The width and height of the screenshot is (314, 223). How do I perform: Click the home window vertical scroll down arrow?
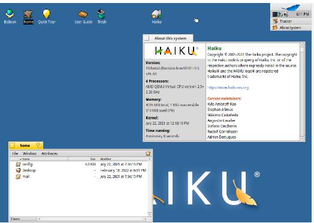tap(149, 214)
